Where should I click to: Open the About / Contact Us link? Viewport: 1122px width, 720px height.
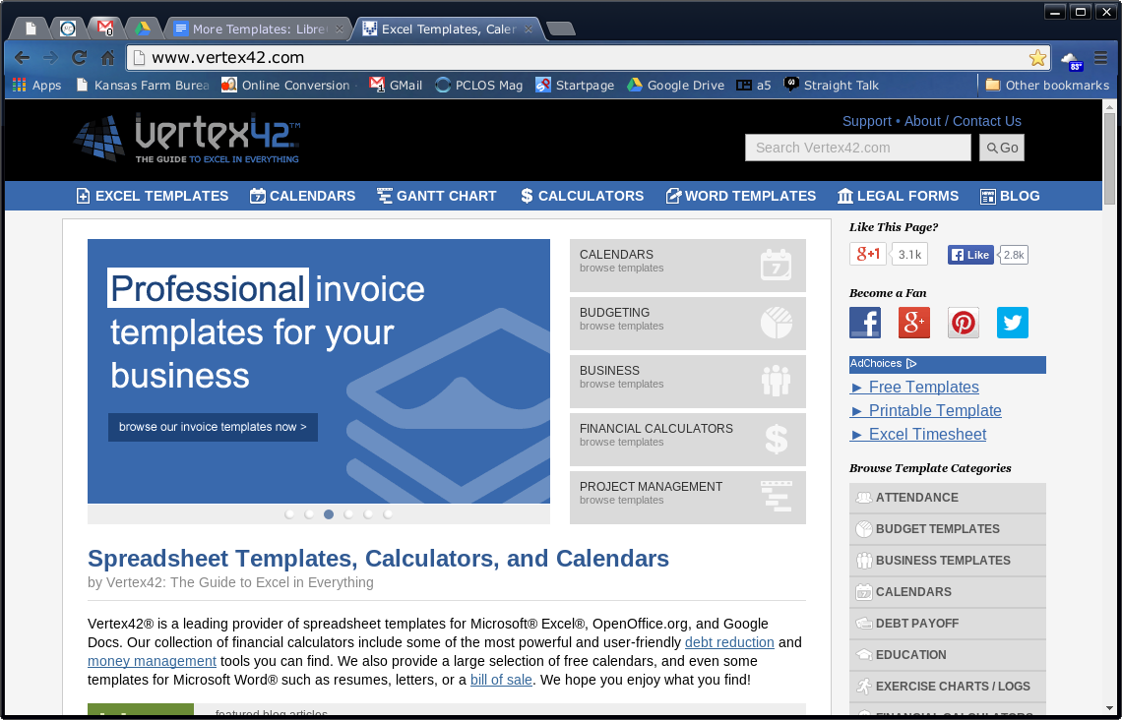(x=963, y=121)
